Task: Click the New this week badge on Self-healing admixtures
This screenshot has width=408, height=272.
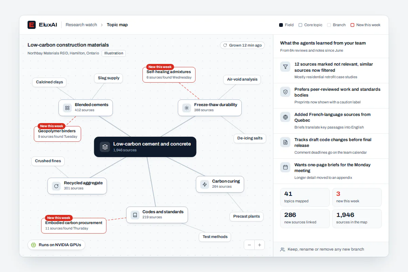Action: [160, 67]
